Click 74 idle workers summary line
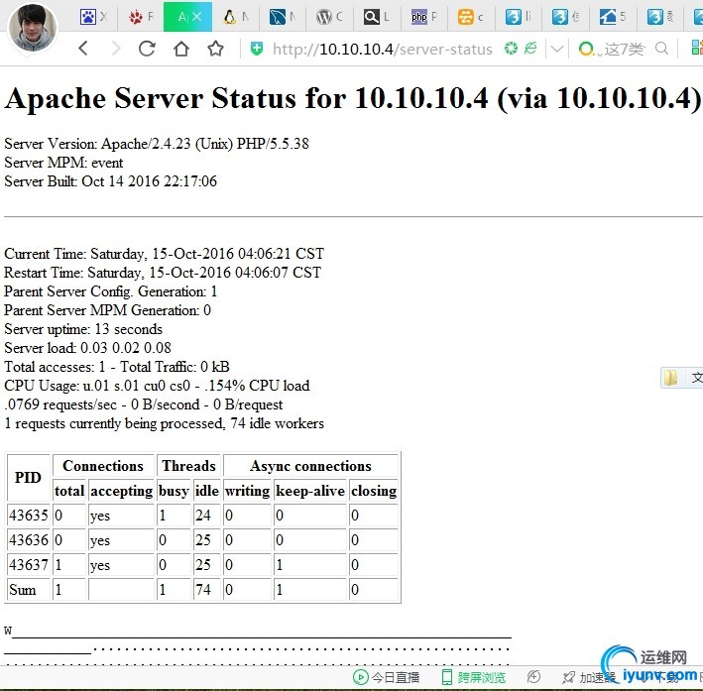 pyautogui.click(x=164, y=423)
